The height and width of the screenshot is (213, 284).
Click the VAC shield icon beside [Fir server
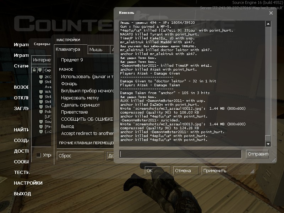pyautogui.click(x=41, y=126)
